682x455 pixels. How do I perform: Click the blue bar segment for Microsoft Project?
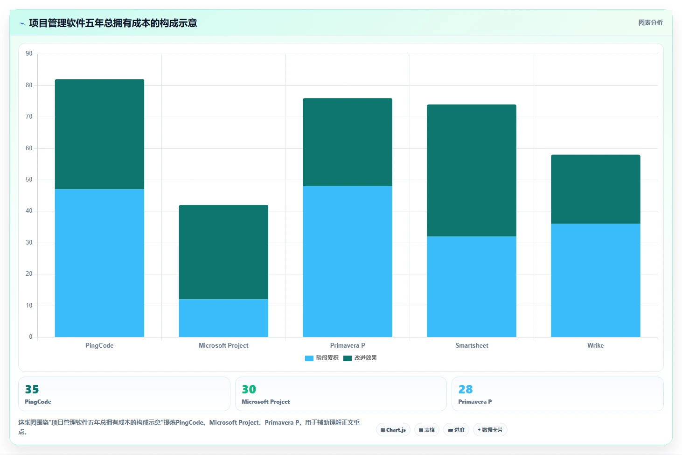223,318
